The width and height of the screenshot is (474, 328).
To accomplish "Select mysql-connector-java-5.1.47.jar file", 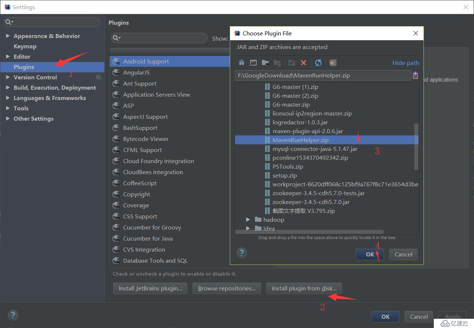I will 315,149.
